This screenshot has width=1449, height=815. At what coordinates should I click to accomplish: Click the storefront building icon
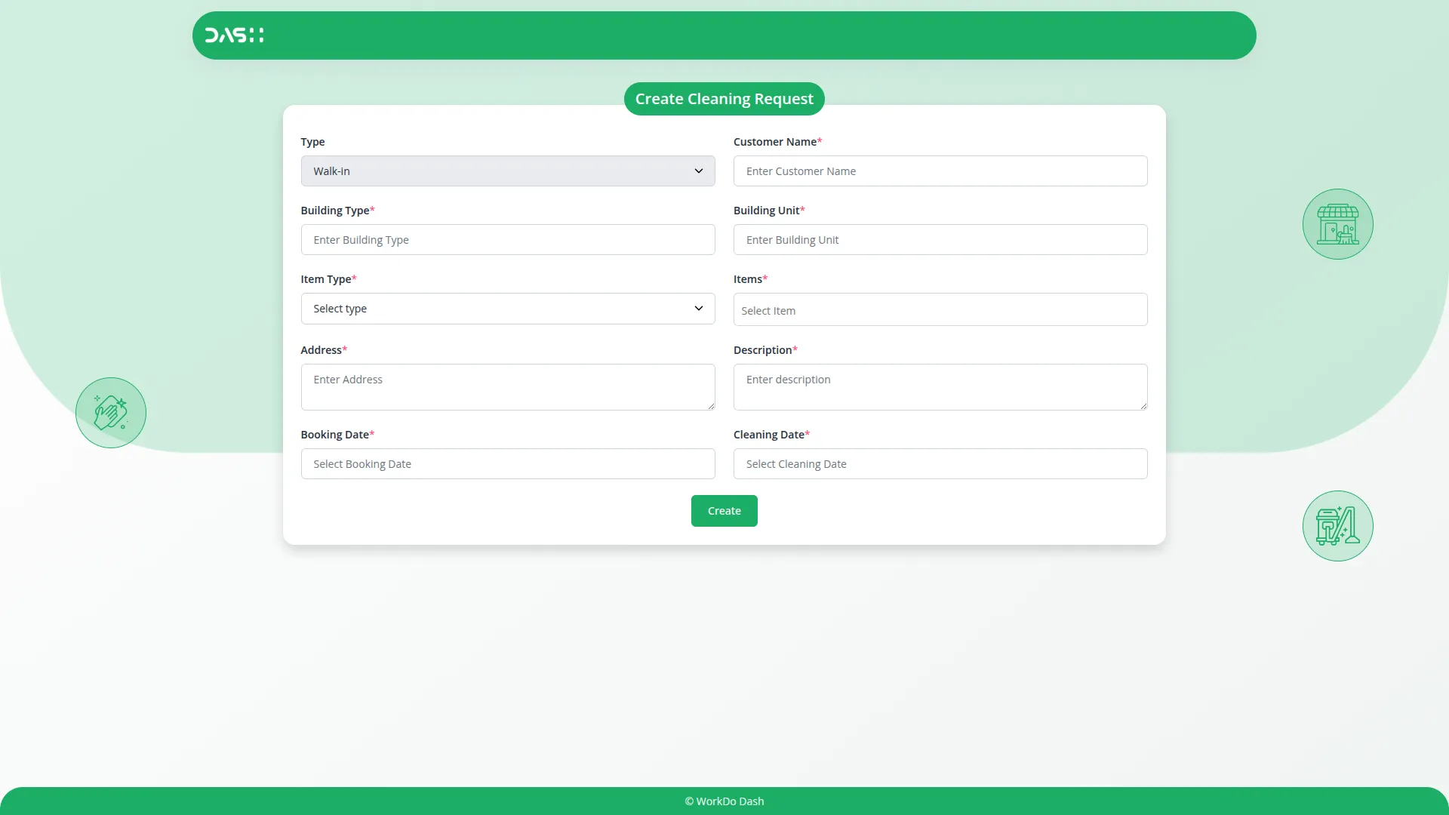click(x=1337, y=224)
